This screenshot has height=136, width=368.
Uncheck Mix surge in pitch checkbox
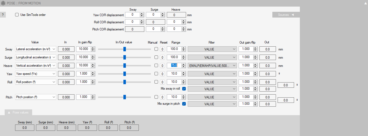click(x=184, y=104)
